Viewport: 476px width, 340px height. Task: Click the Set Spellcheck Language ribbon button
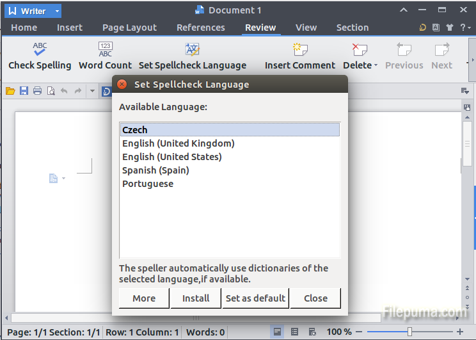(x=193, y=56)
